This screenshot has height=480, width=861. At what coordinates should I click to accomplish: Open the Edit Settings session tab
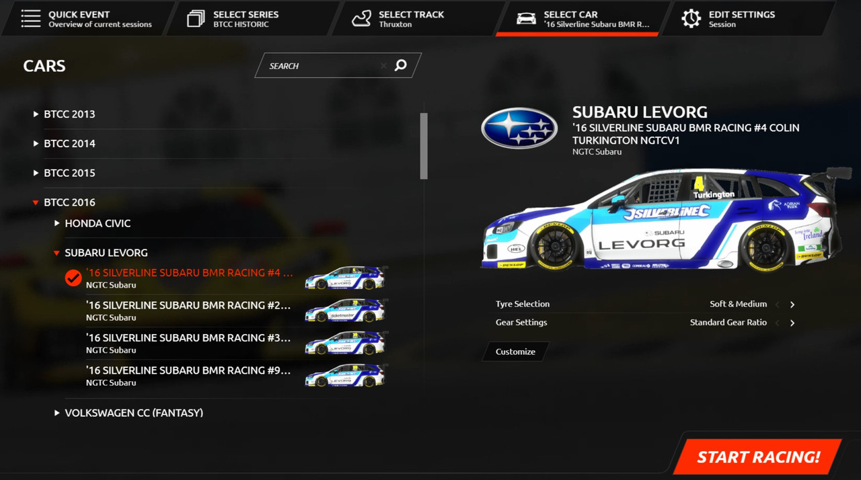pyautogui.click(x=748, y=19)
